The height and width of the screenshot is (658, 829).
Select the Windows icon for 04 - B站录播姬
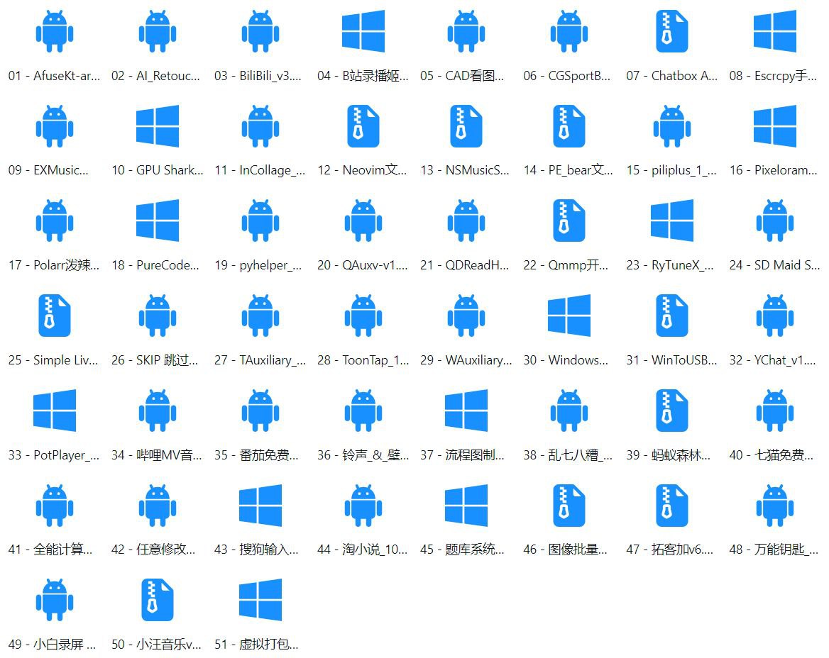coord(363,31)
